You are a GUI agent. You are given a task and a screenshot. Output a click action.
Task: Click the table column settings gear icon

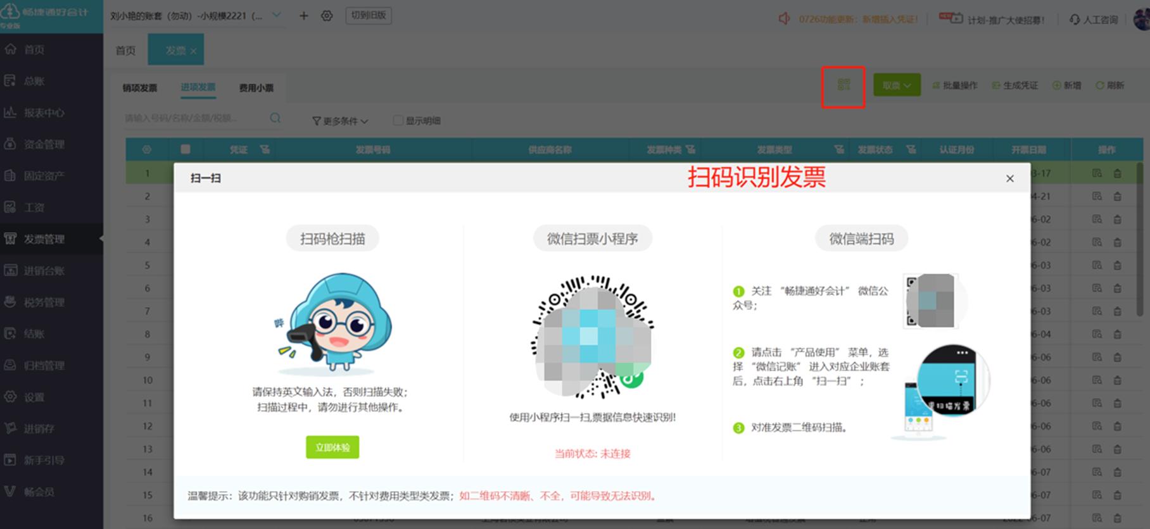[146, 150]
